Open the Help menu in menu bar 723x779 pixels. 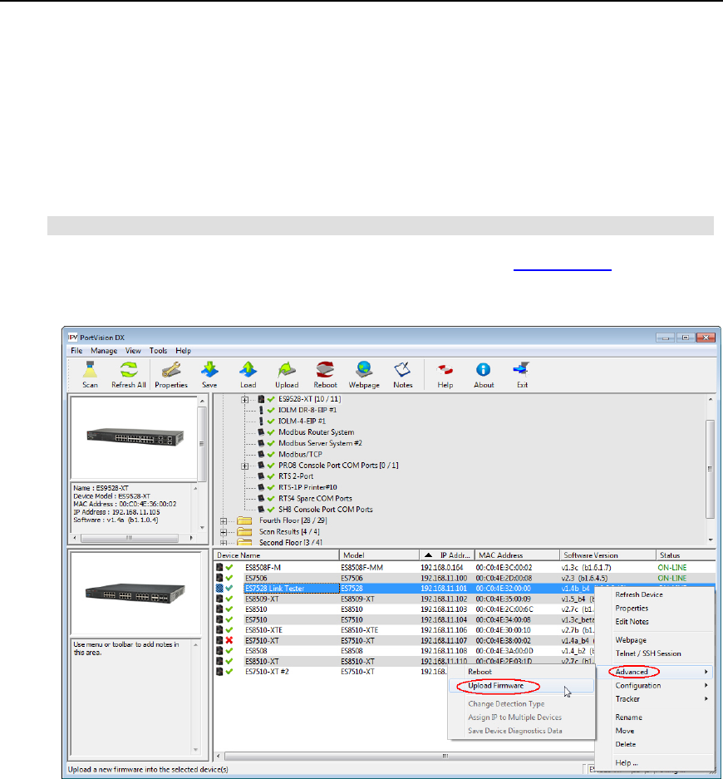pyautogui.click(x=183, y=351)
